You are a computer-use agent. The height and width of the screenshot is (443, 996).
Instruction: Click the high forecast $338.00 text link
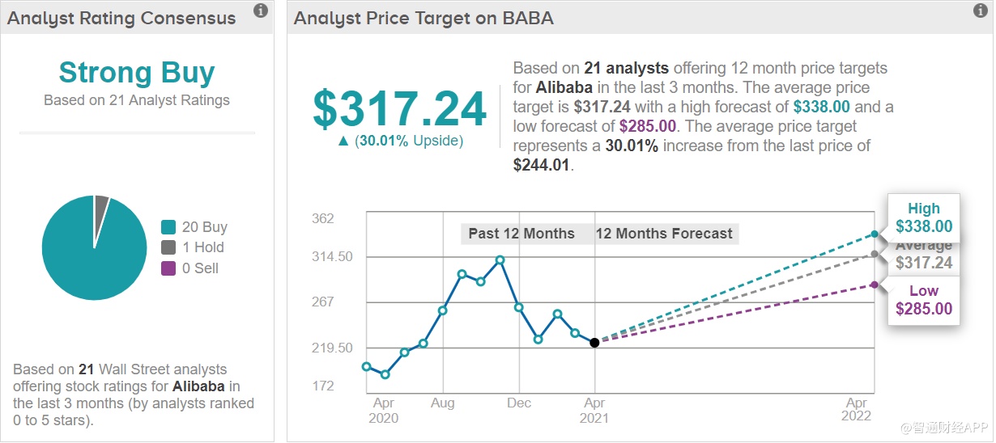(x=820, y=107)
